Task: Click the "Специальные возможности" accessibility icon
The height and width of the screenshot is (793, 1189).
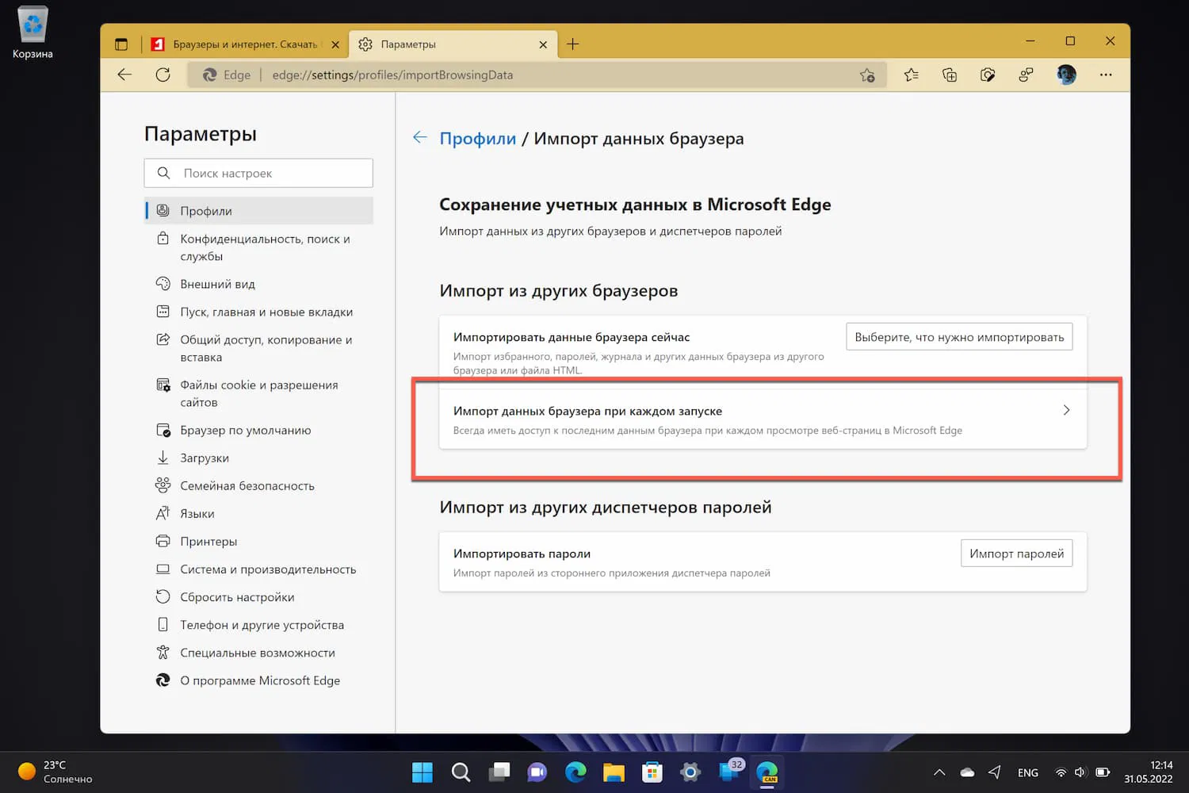Action: pos(162,652)
